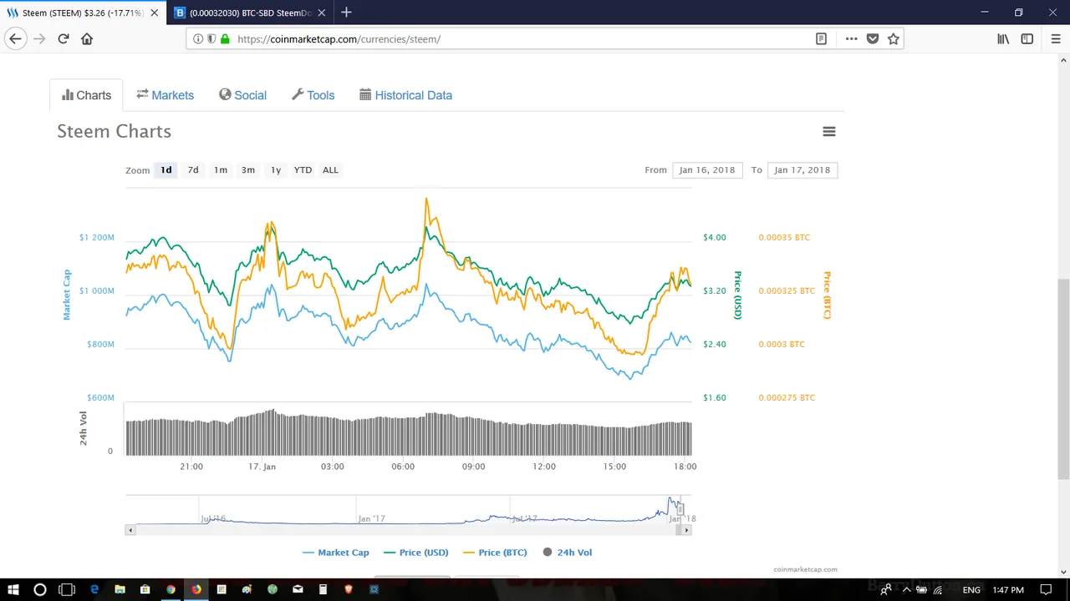Image resolution: width=1070 pixels, height=601 pixels.
Task: Set chart zoom to ALL
Action: point(331,169)
